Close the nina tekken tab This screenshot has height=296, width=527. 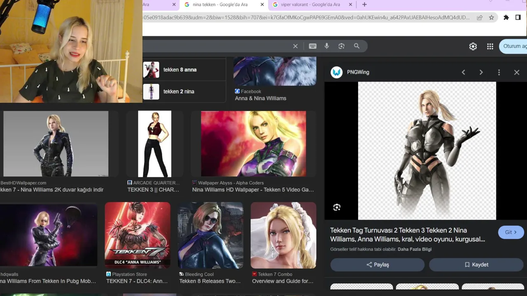tap(262, 5)
